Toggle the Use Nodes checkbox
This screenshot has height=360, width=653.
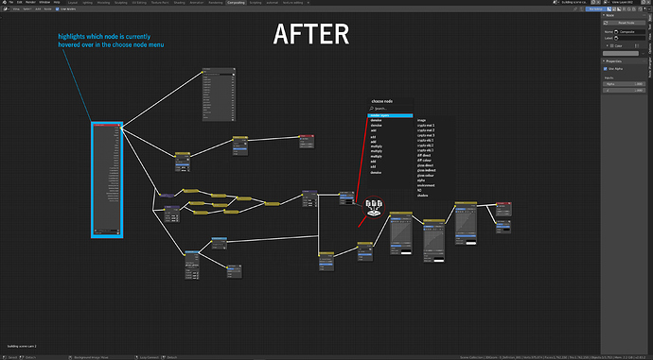pyautogui.click(x=57, y=9)
